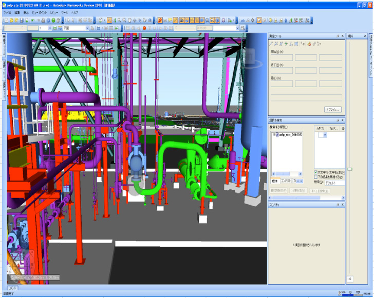
Task: Switch to the コンパクト tab
Action: (286, 181)
